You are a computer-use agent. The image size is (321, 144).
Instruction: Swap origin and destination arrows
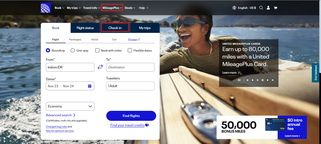pyautogui.click(x=100, y=67)
